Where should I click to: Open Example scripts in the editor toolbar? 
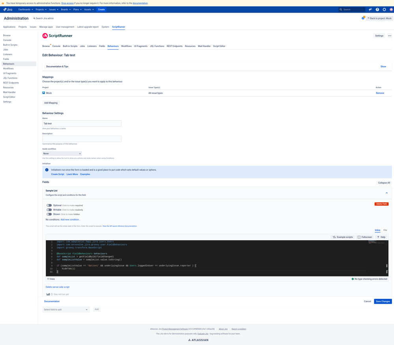[342, 237]
